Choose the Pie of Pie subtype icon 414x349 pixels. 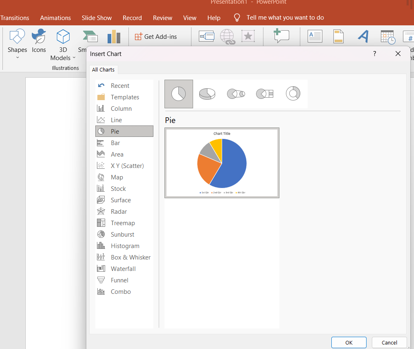point(236,94)
